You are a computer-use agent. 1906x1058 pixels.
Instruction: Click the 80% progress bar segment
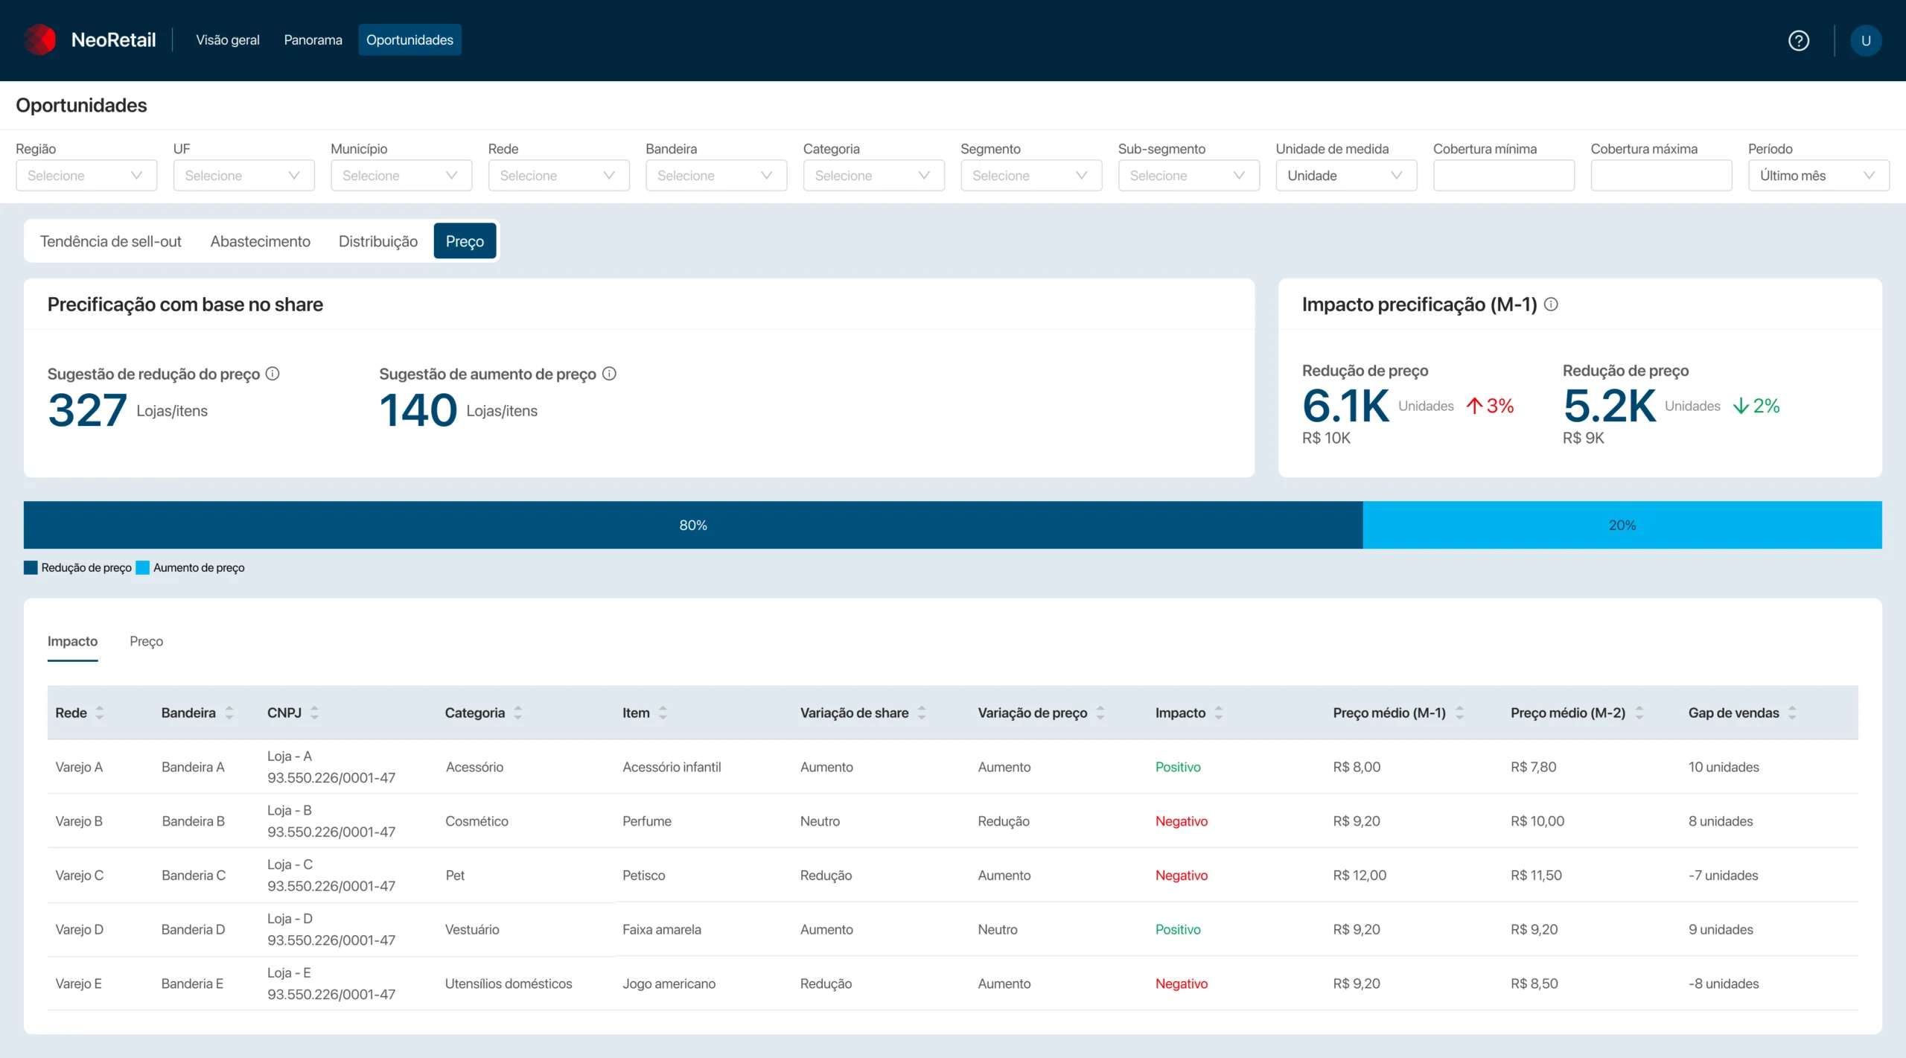pos(693,524)
